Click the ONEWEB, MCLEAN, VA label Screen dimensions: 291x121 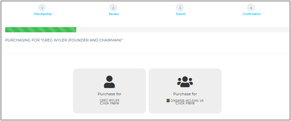pyautogui.click(x=187, y=100)
